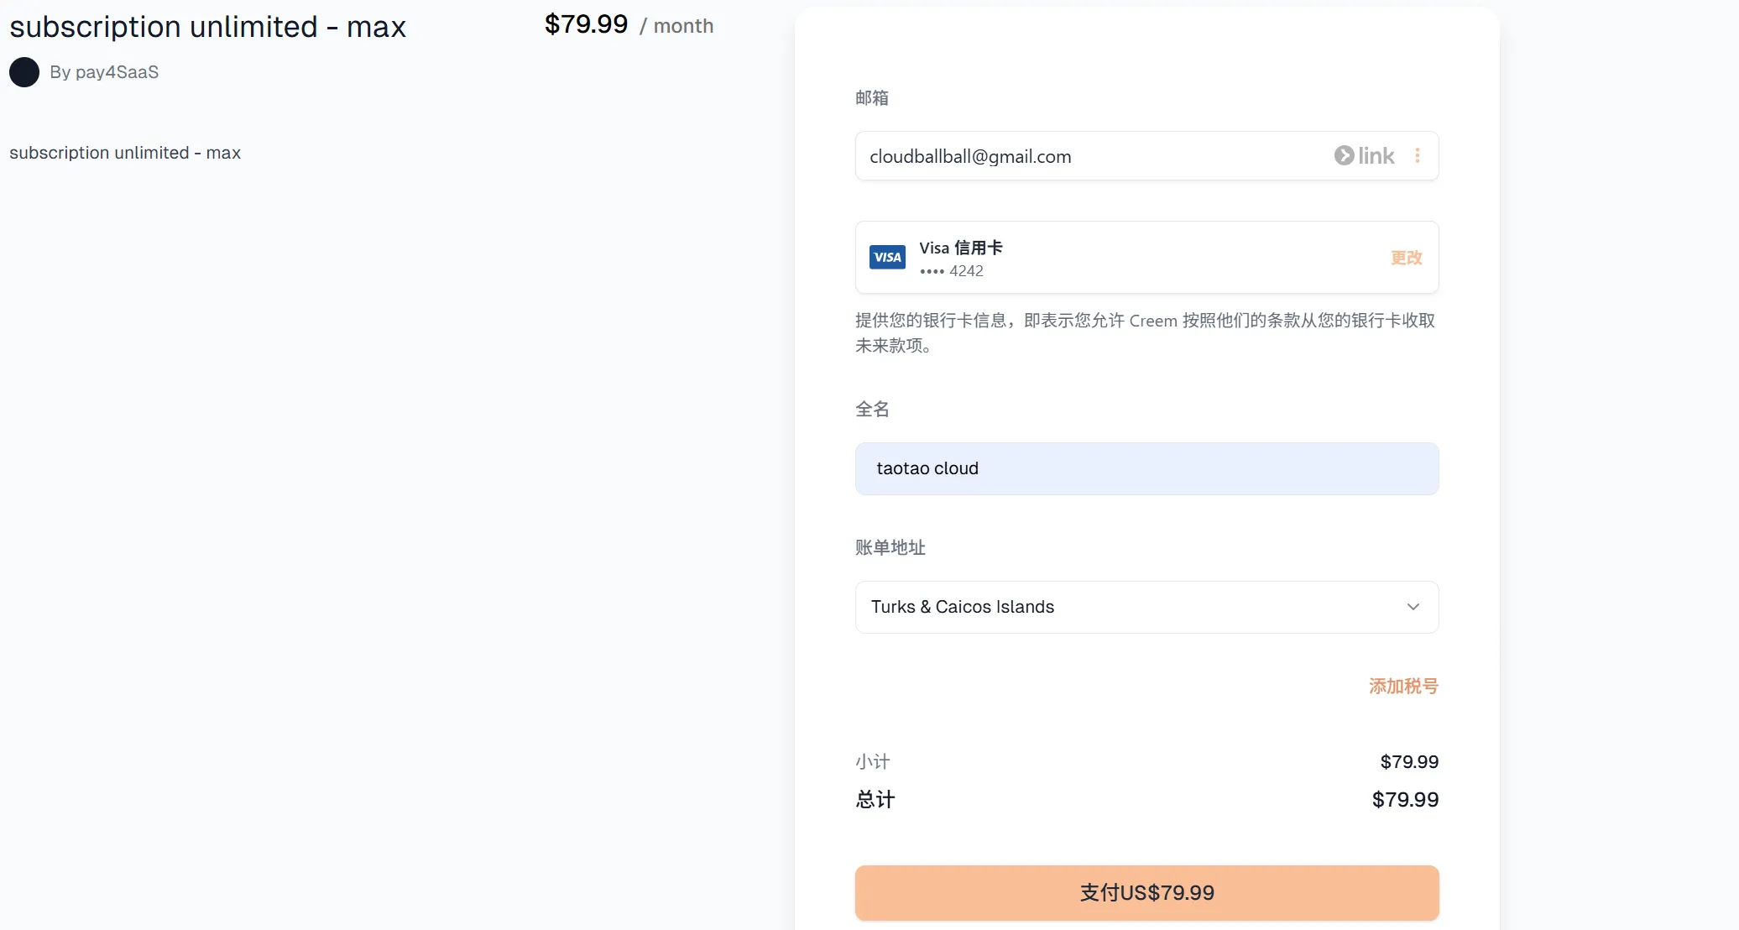The height and width of the screenshot is (930, 1739).
Task: Expand the country list for billing address
Action: coord(1146,606)
